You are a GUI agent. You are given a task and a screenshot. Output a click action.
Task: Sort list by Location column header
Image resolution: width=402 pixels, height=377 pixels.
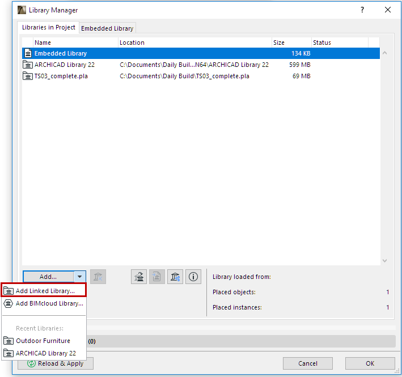coord(195,43)
